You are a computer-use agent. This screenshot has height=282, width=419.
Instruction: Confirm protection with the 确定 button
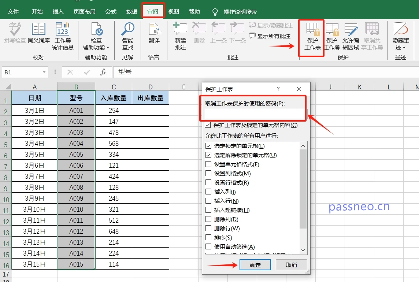255,265
